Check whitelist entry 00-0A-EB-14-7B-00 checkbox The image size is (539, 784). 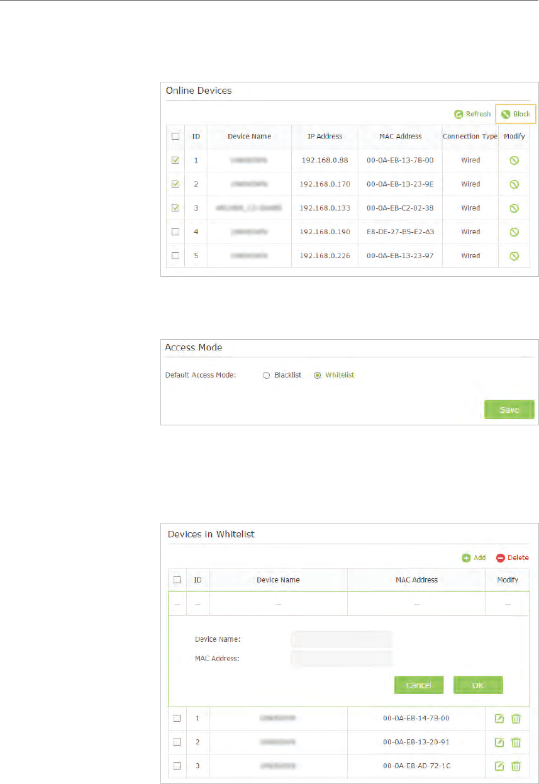tap(177, 718)
